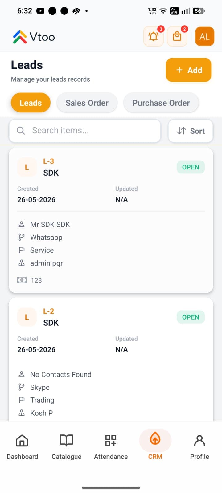Viewport: 222px width, 493px height.
Task: Open the Catalogue book icon
Action: click(66, 441)
